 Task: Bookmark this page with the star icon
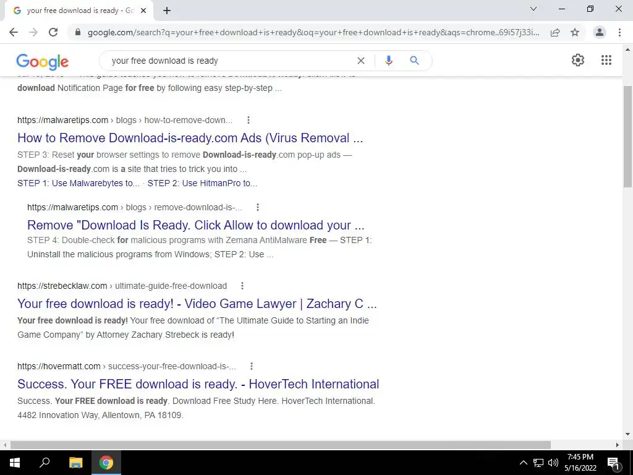pyautogui.click(x=575, y=32)
